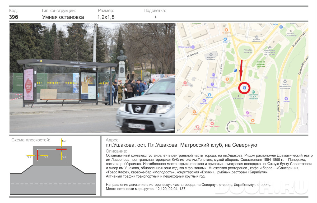Click the Банк ЧБРР bank icon
Viewport: 317px width, 203px height.
coord(204,100)
